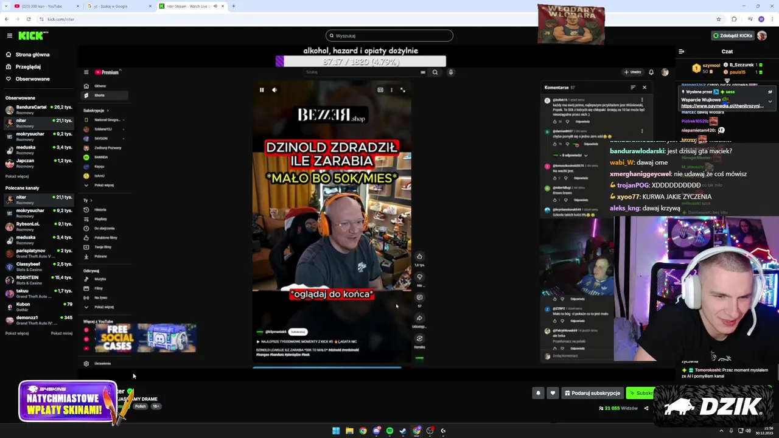Like the Short via thumbs up
The width and height of the screenshot is (779, 438).
click(419, 257)
